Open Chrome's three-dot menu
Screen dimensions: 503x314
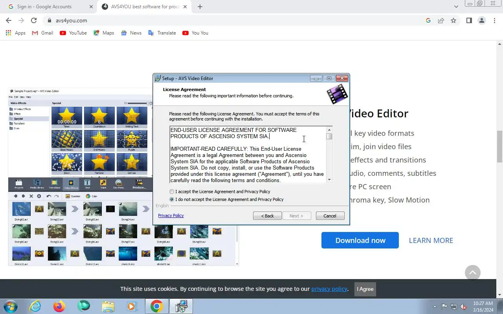pos(494,20)
